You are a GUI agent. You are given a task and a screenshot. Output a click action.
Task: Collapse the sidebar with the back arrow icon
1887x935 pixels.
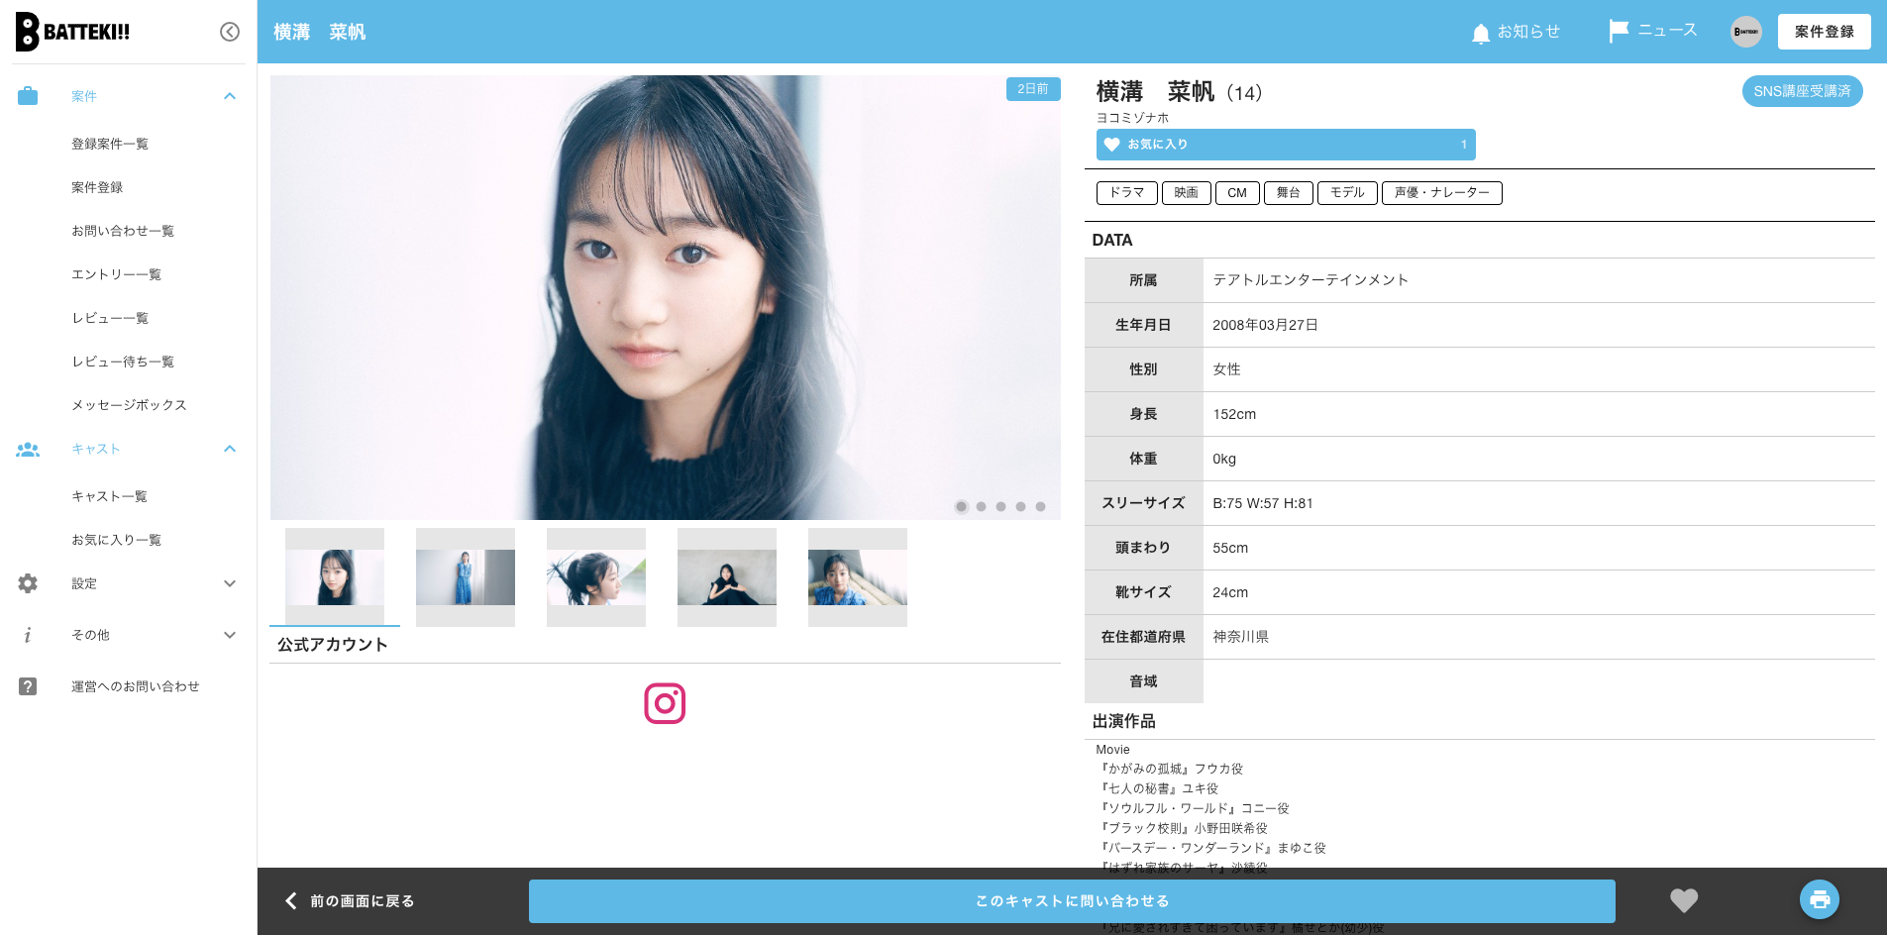coord(230,32)
